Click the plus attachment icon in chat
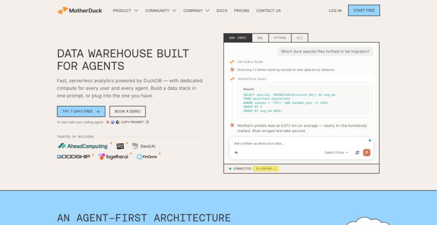Viewport: 437px width, 225px height. pyautogui.click(x=236, y=153)
